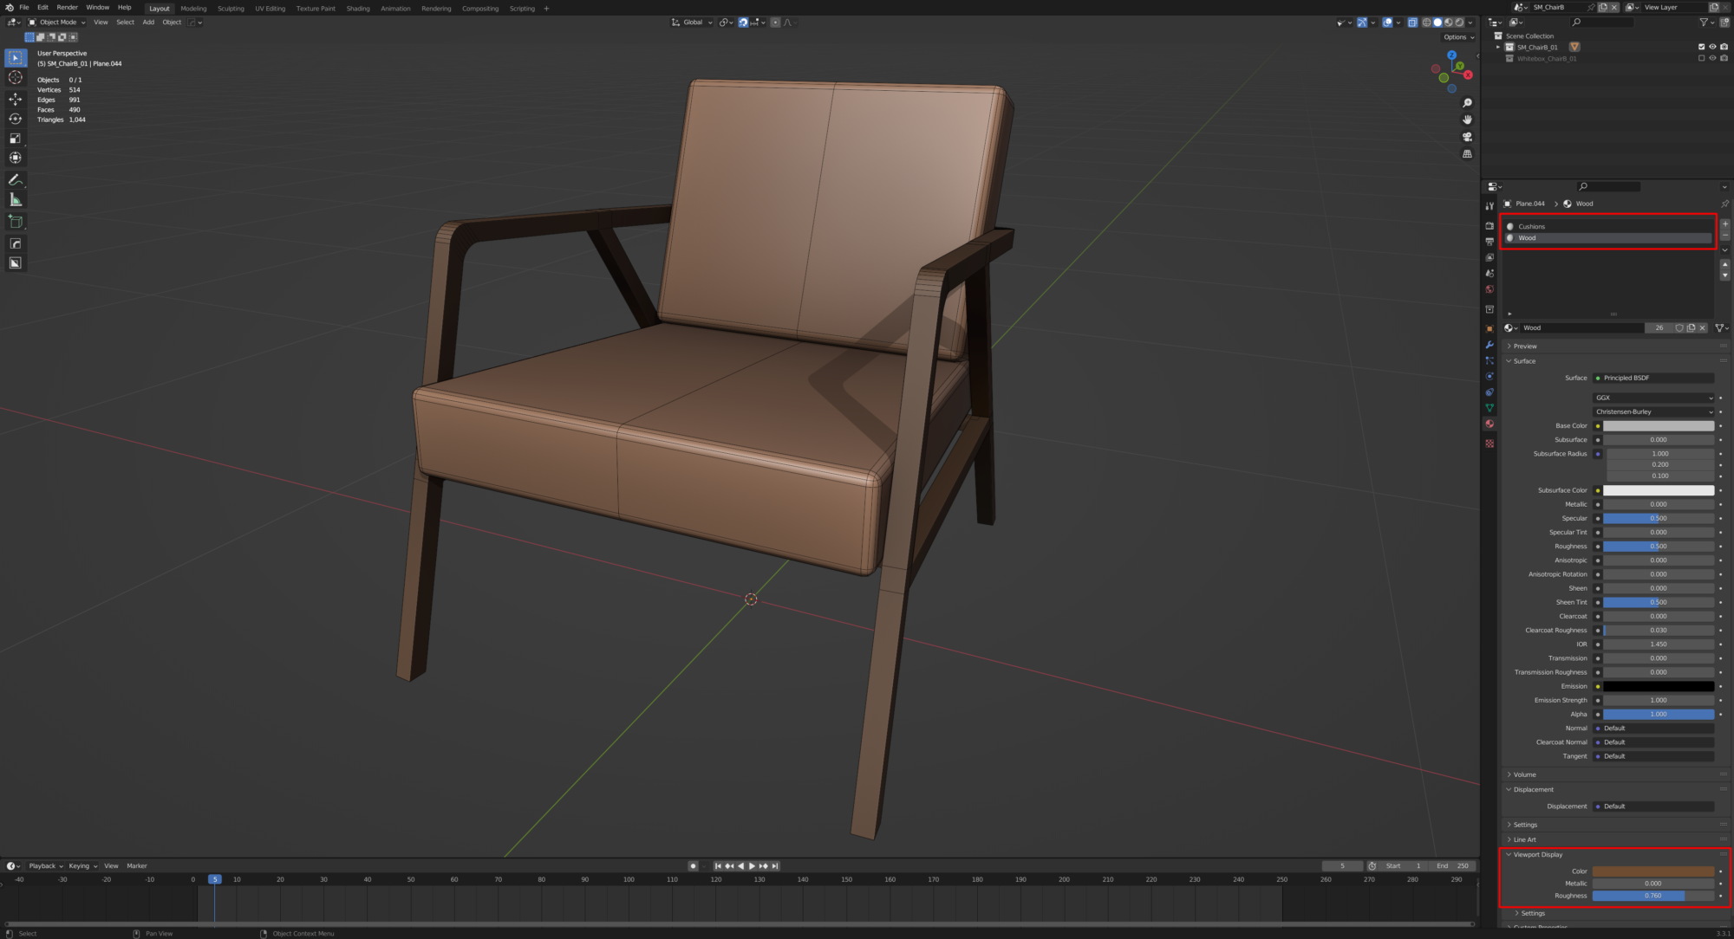This screenshot has width=1734, height=939.
Task: Open the GGX distribution dropdown
Action: 1653,398
